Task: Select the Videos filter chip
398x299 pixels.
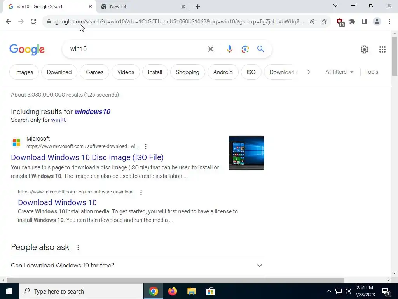Action: pyautogui.click(x=126, y=72)
